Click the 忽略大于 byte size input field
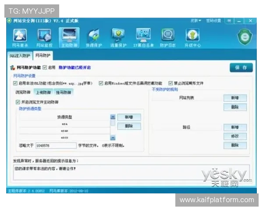The width and height of the screenshot is (263, 211). point(56,146)
